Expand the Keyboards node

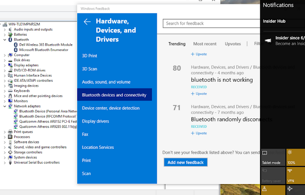pyautogui.click(x=5, y=91)
